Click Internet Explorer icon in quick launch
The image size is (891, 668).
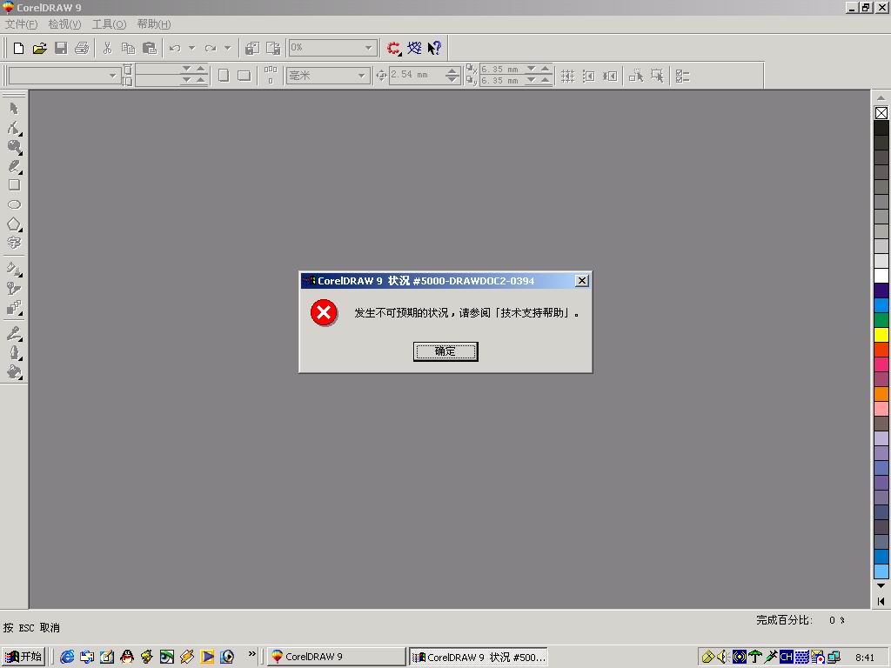(67, 657)
